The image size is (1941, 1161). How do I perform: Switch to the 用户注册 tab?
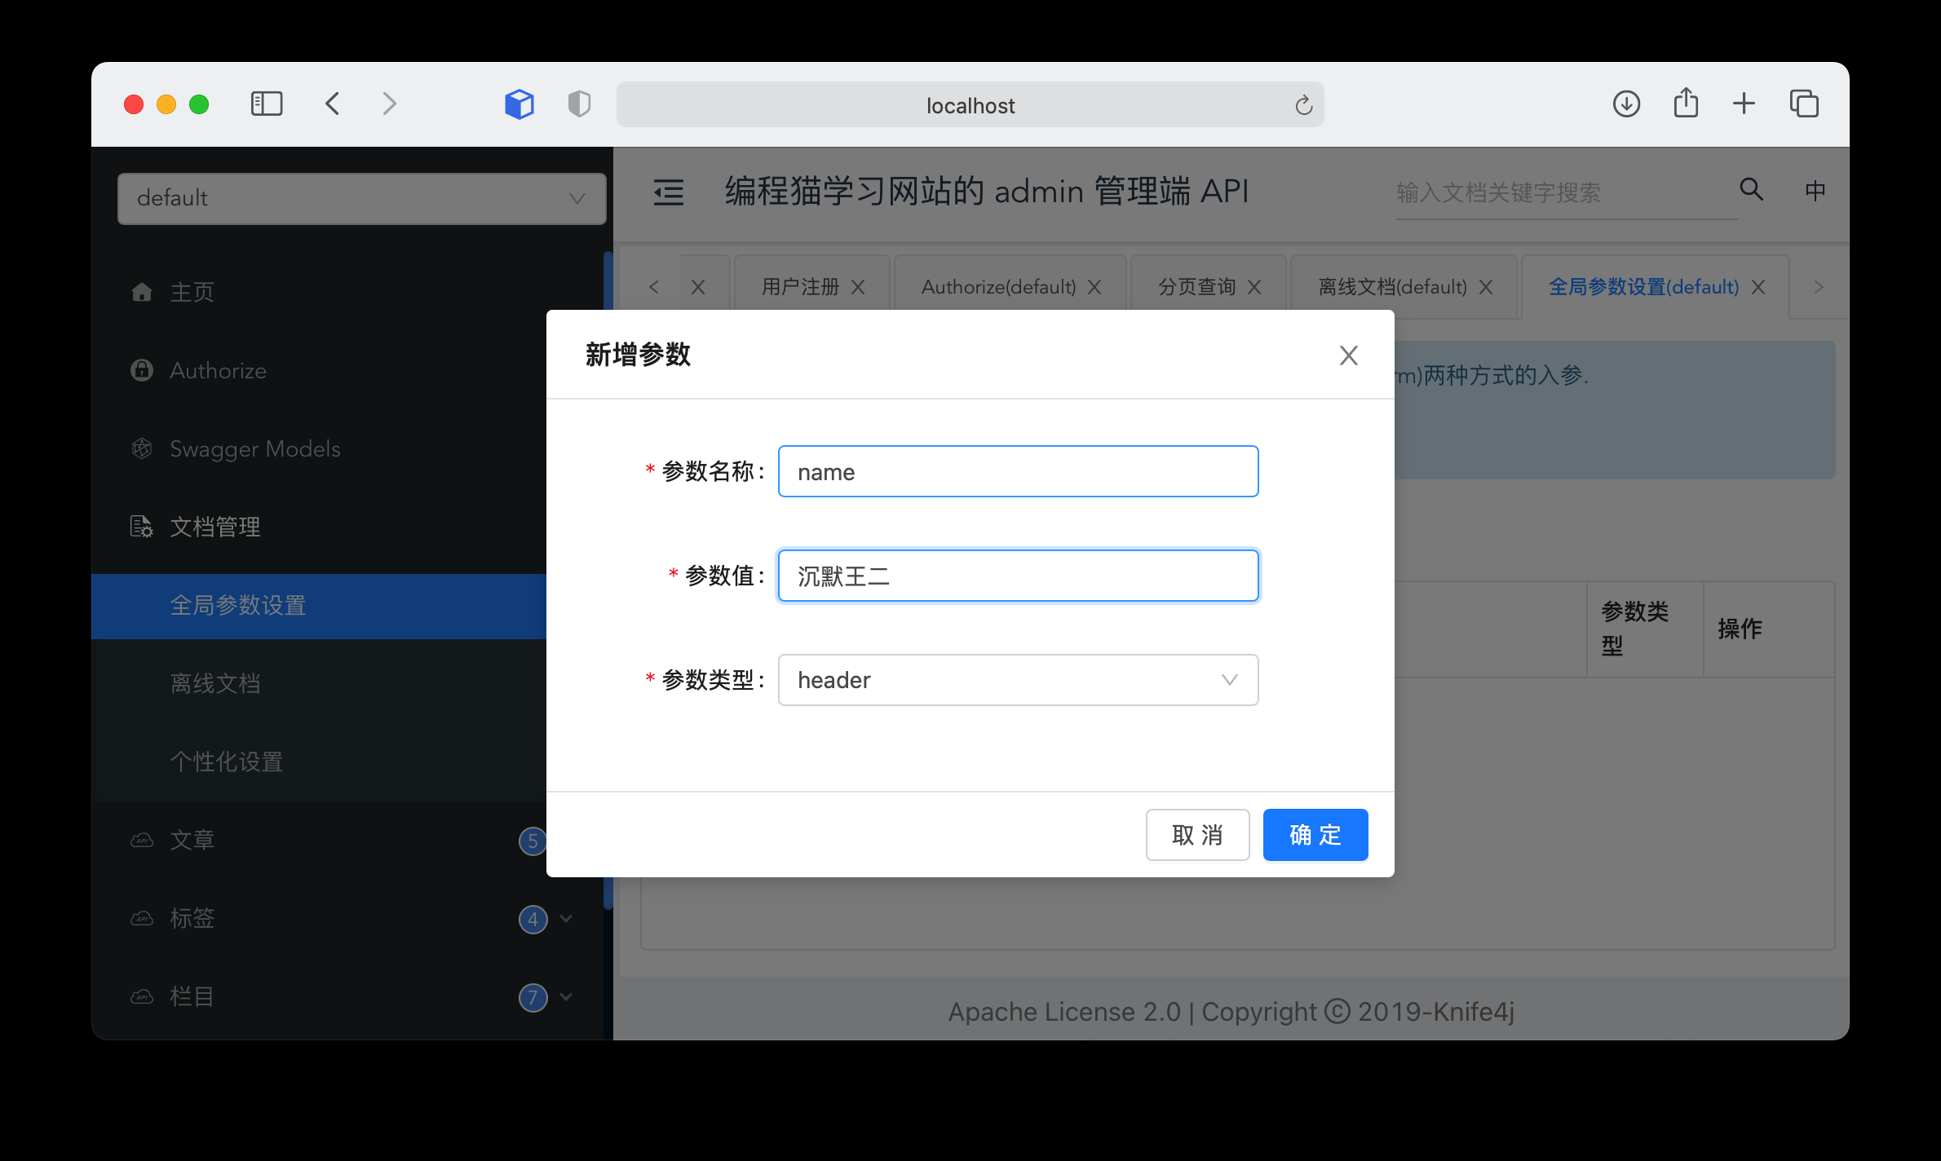[x=799, y=287]
